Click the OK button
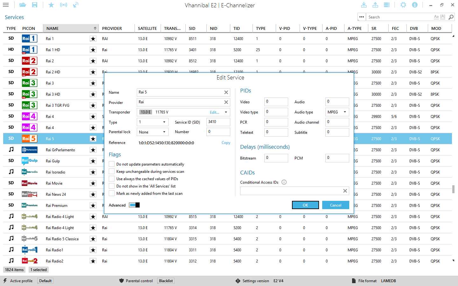The width and height of the screenshot is (458, 286). click(x=305, y=205)
